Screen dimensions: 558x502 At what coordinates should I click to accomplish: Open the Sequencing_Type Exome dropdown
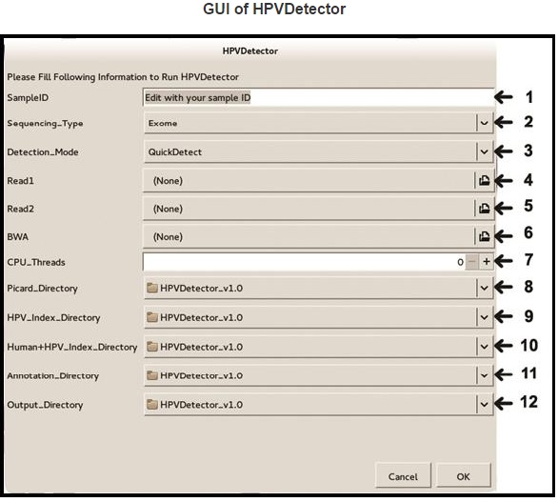[318, 123]
